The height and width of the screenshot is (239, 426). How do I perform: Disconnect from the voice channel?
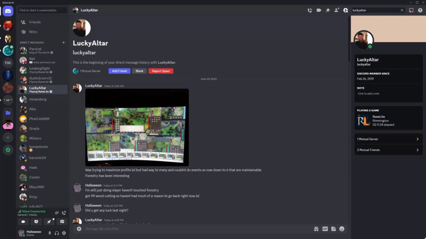(x=64, y=213)
